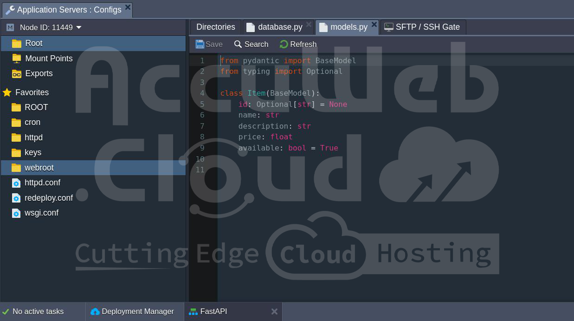Click the Deployment Manager cloud icon
Image resolution: width=574 pixels, height=321 pixels.
[x=95, y=312]
